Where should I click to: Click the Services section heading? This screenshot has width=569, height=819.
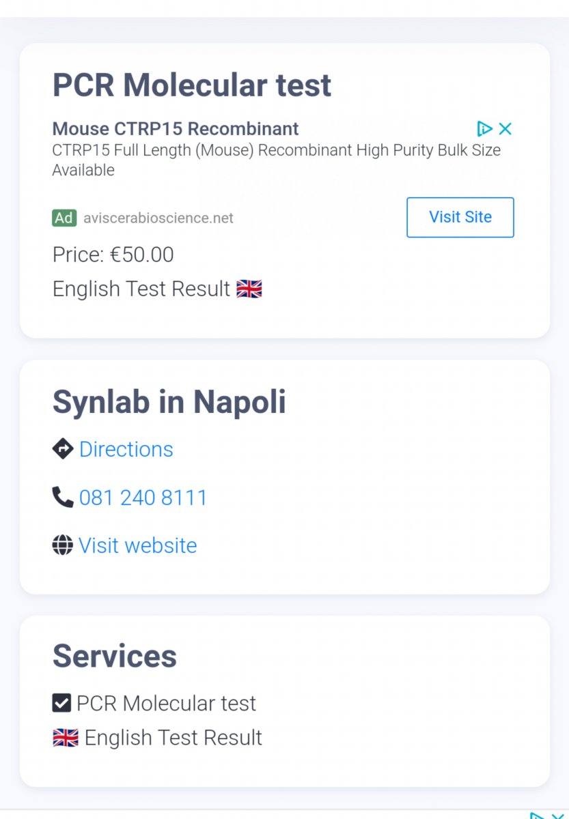[x=115, y=656]
